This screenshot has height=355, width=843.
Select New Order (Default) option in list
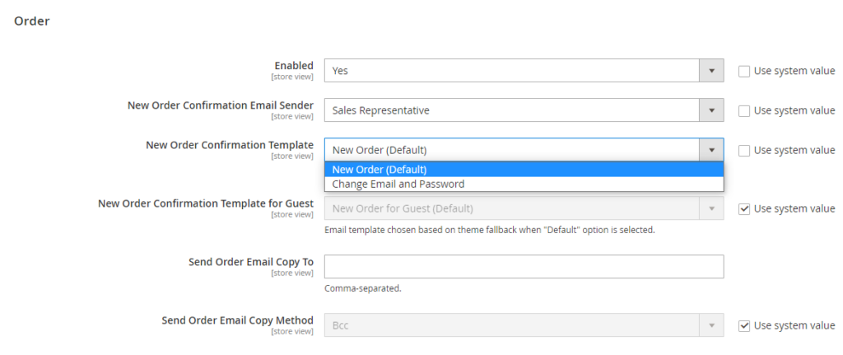524,170
